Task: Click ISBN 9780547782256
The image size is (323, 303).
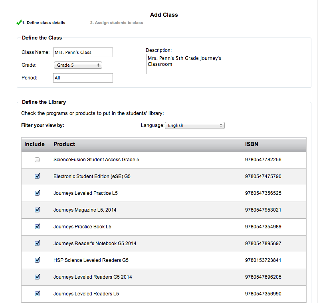Action: (x=263, y=160)
